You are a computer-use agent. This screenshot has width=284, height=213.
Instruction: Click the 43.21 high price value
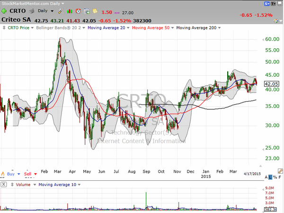coord(57,21)
